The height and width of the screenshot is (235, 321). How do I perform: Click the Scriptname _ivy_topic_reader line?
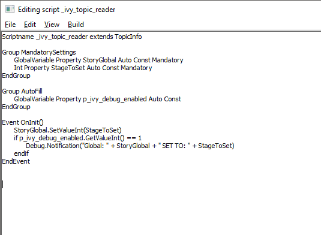tap(72, 37)
